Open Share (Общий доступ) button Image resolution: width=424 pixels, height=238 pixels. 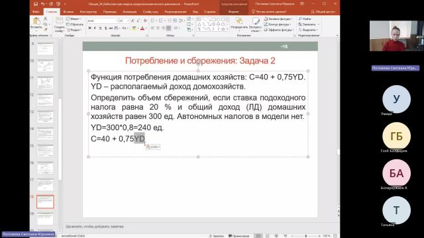tap(323, 12)
